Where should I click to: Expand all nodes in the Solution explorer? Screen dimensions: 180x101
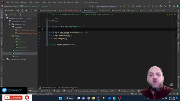pyautogui.click(x=22, y=11)
